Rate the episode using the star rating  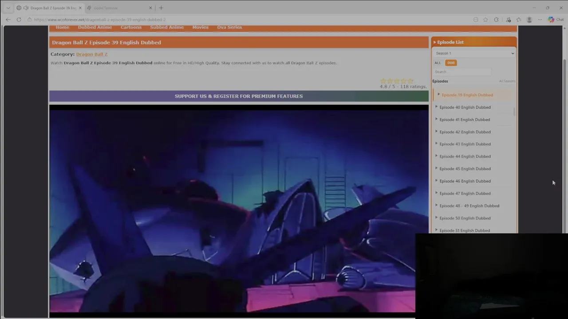397,81
